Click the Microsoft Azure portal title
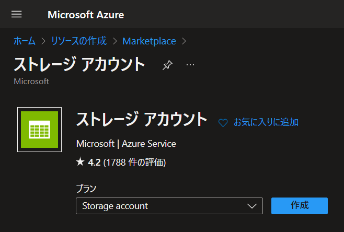This screenshot has height=232, width=344. coord(86,15)
